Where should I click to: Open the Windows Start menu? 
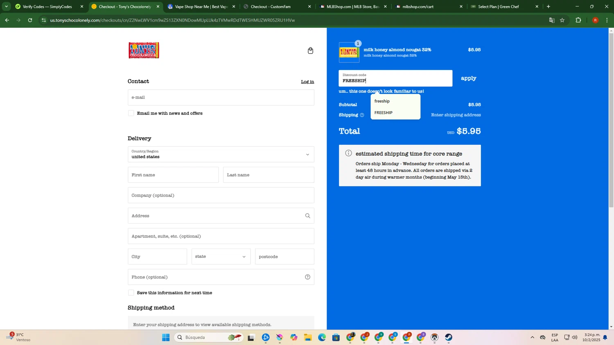pos(166,337)
